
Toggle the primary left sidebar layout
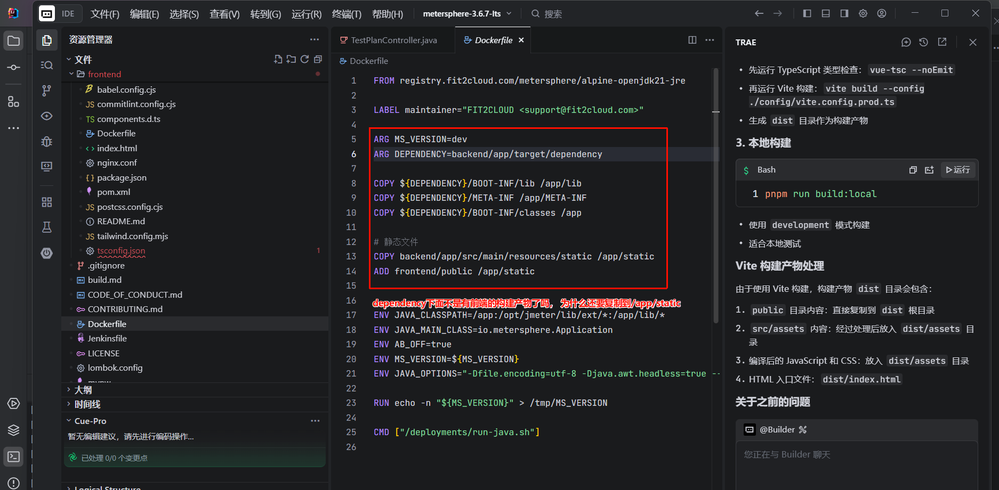[807, 13]
